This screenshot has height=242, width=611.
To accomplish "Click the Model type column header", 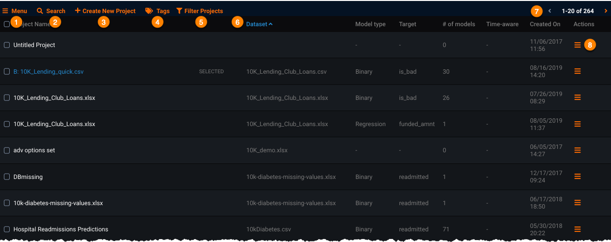I will click(x=370, y=24).
